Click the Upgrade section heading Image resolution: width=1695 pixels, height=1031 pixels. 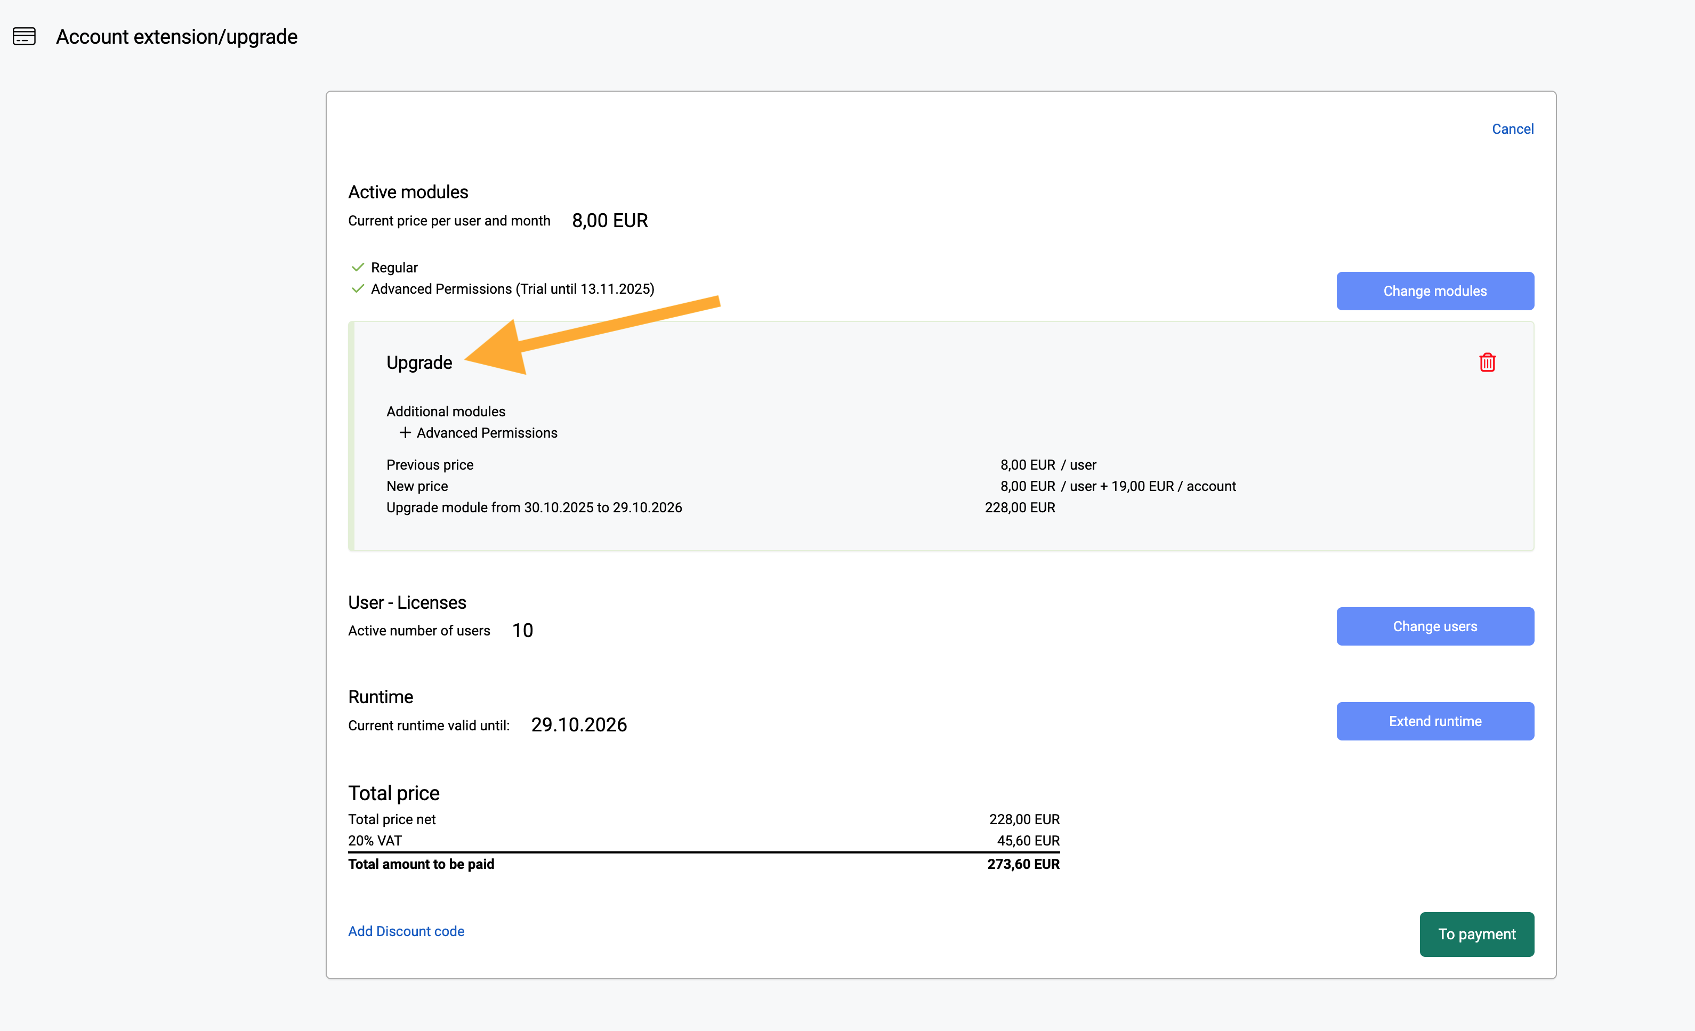tap(419, 363)
